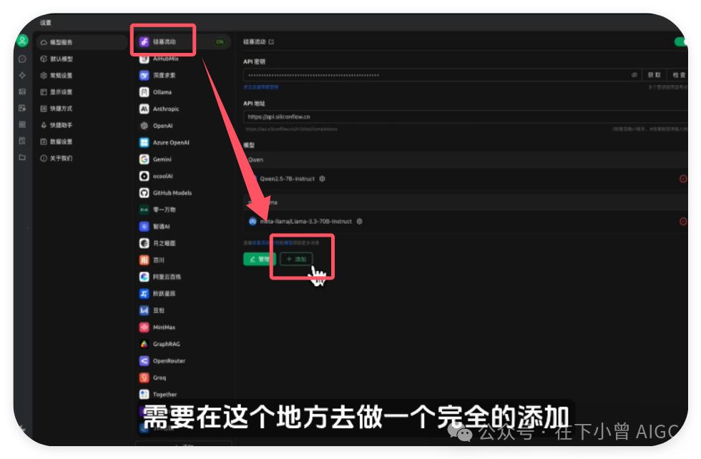Toggle the 硅基流动 provider enable switch
701x459 pixels.
coord(681,41)
